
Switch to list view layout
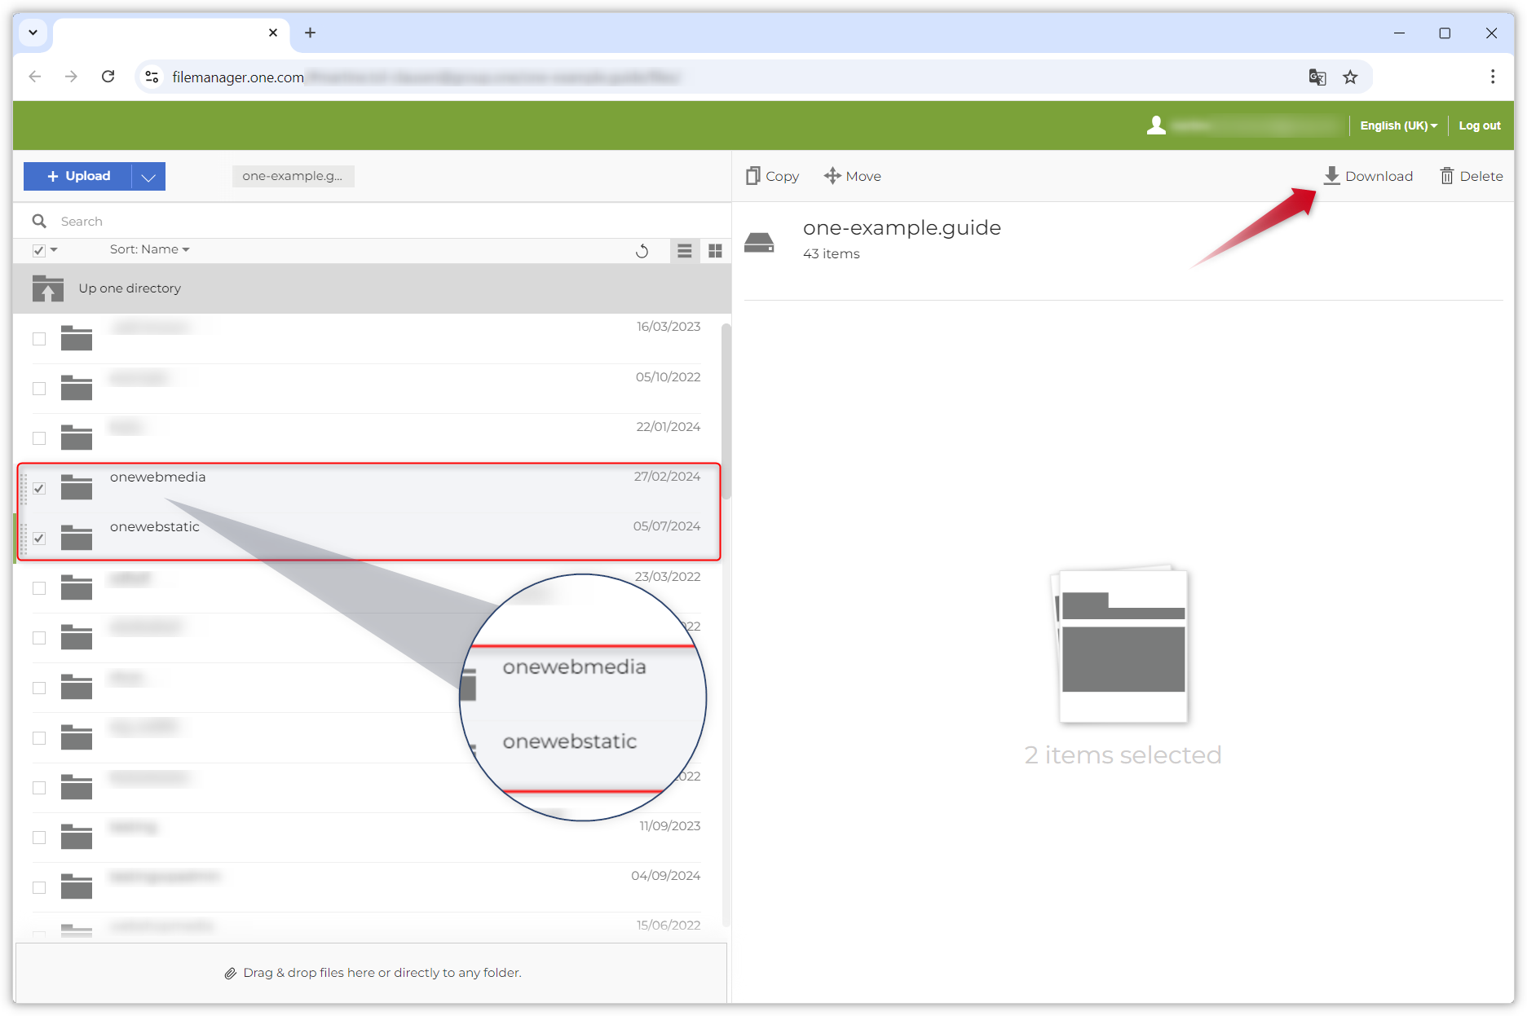(685, 251)
